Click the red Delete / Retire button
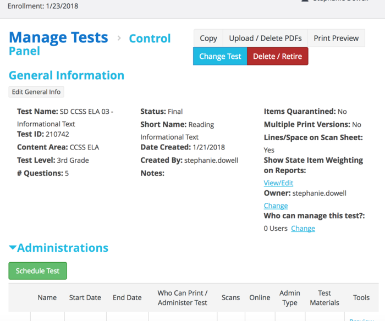The image size is (385, 321). [277, 56]
